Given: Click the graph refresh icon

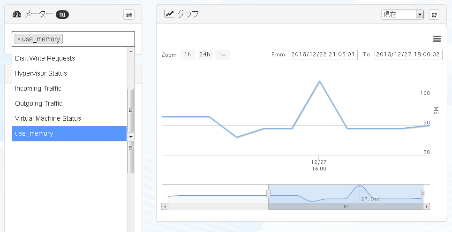Looking at the screenshot, I should pos(434,15).
